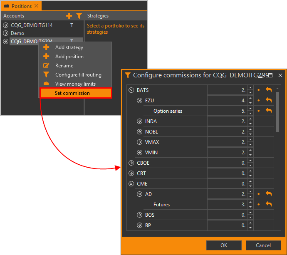
Task: Expand the INDA node
Action: [139, 121]
